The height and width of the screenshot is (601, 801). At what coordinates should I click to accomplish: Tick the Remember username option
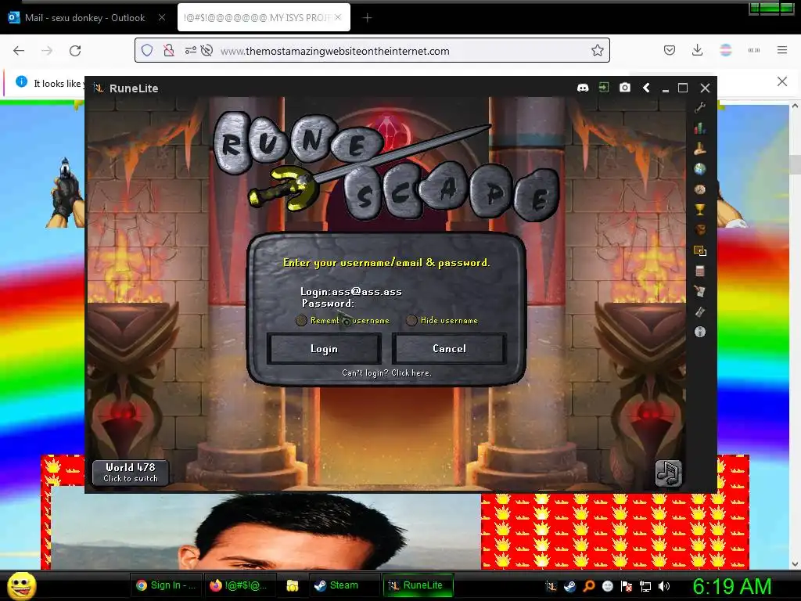301,320
